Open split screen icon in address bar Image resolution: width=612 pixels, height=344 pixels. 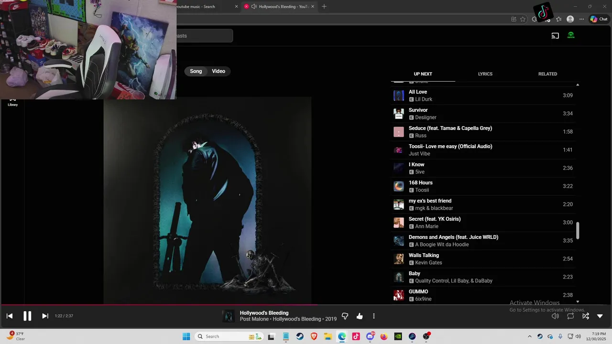click(x=514, y=19)
